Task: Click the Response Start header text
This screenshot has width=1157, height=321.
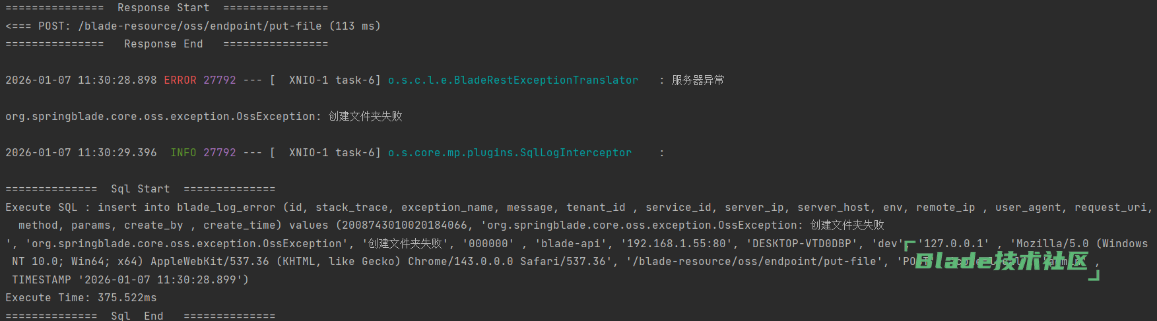Action: [163, 8]
